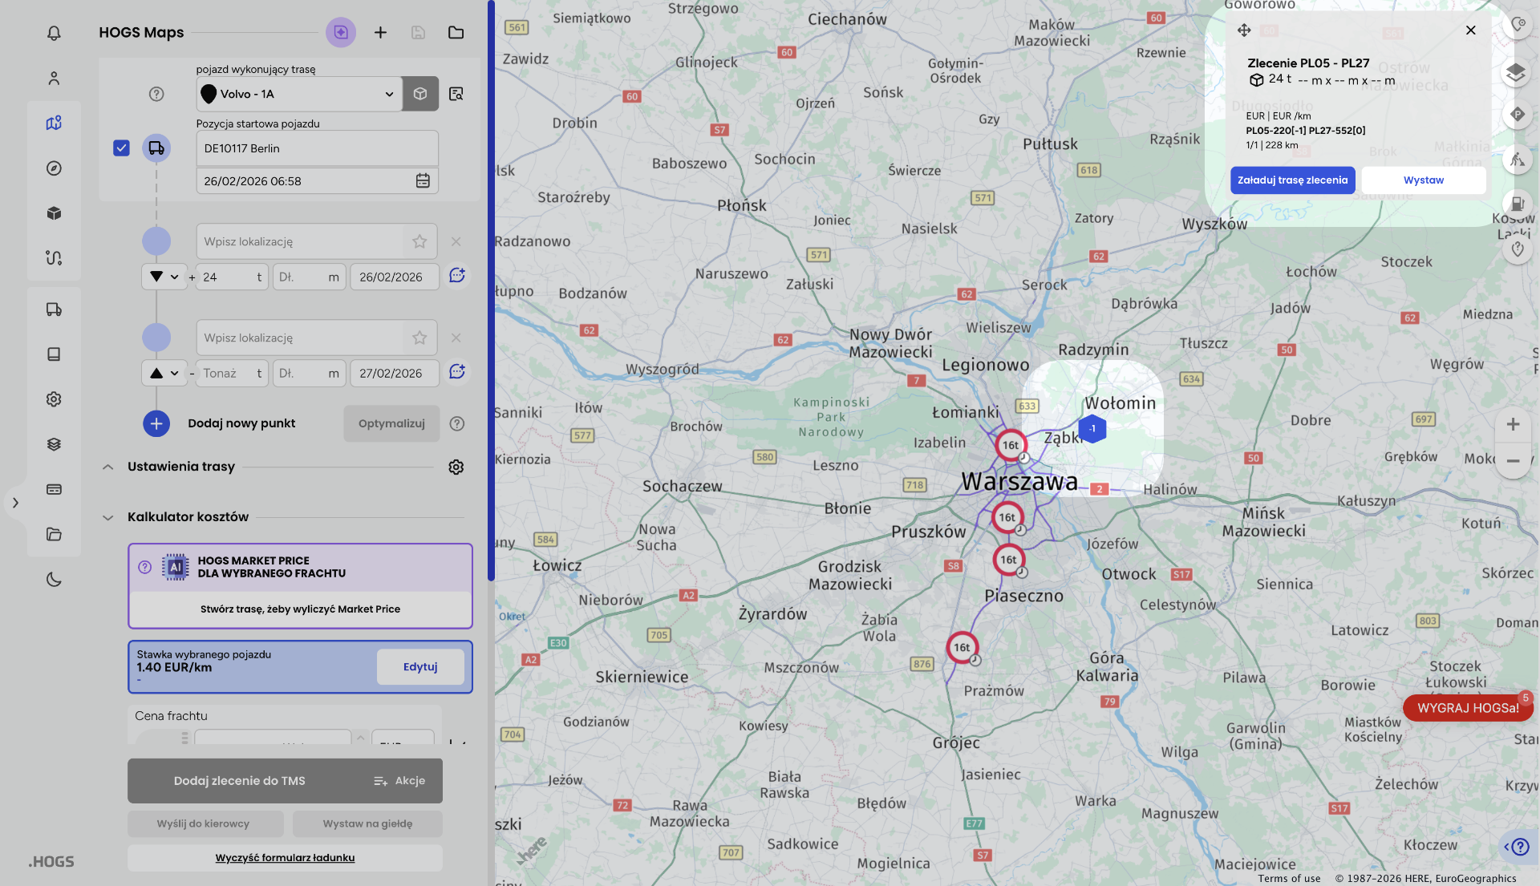Click the Załaduj trasę zlecenia button

click(1292, 180)
